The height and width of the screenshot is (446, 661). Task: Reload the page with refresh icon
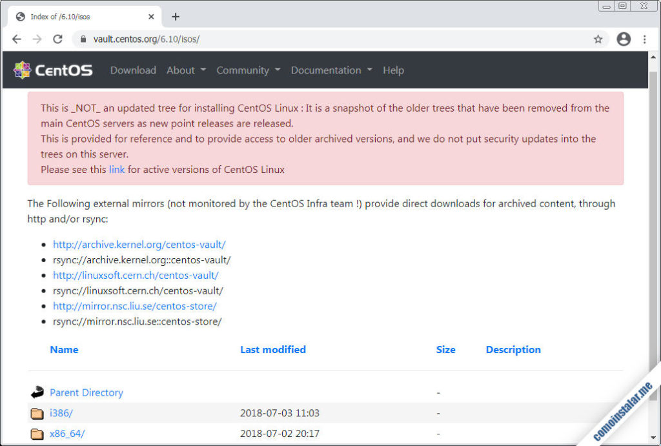point(57,39)
